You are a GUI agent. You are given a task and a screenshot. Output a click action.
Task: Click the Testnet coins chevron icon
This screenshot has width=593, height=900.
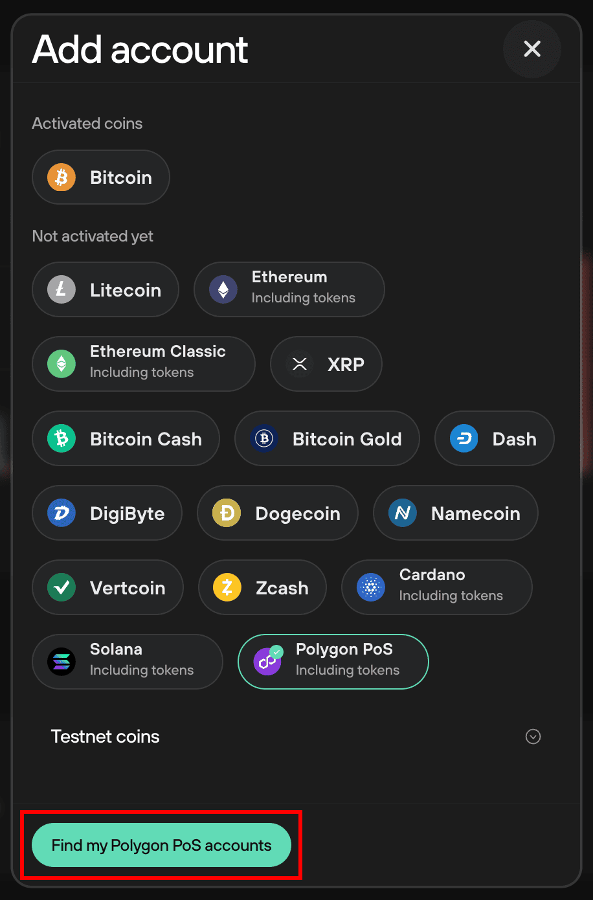click(x=533, y=737)
